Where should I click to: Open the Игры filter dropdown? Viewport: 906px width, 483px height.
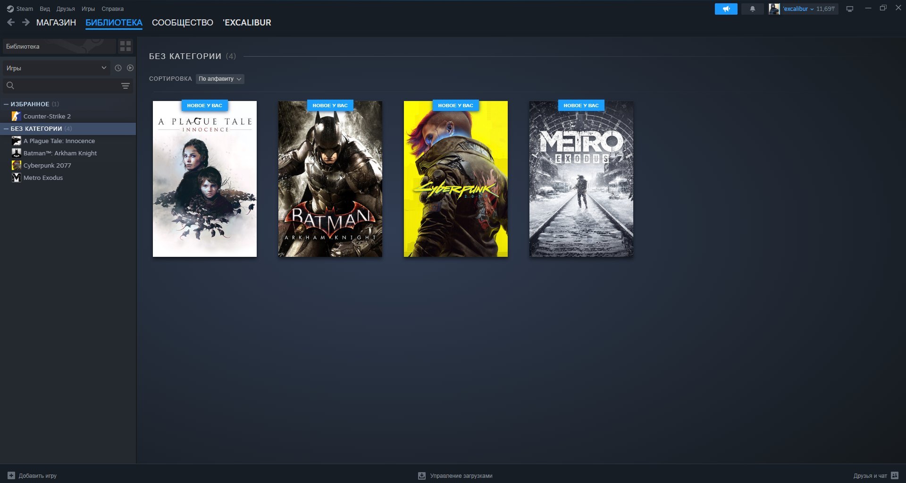coord(57,68)
